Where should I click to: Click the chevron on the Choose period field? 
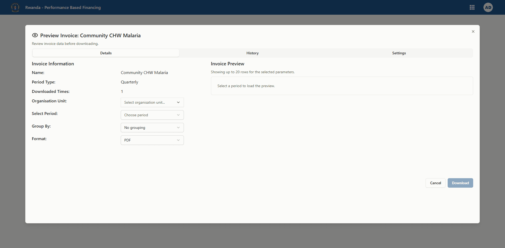(178, 115)
